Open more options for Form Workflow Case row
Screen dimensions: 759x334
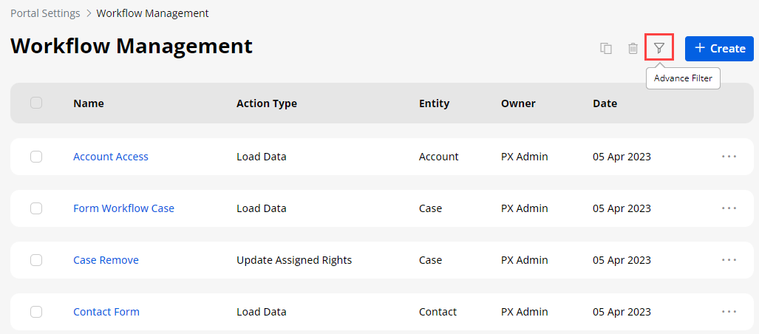click(x=729, y=208)
